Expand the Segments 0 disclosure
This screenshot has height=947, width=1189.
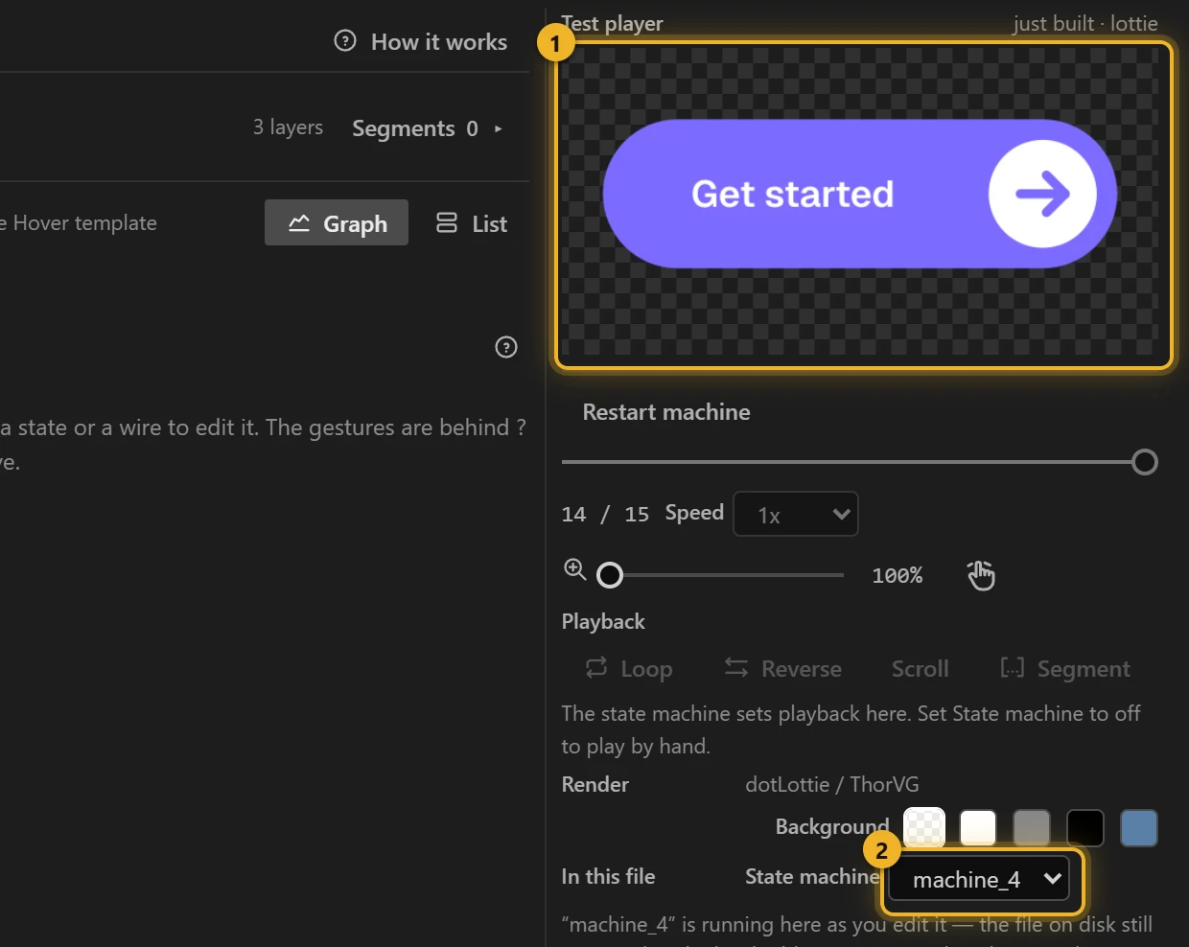(428, 128)
